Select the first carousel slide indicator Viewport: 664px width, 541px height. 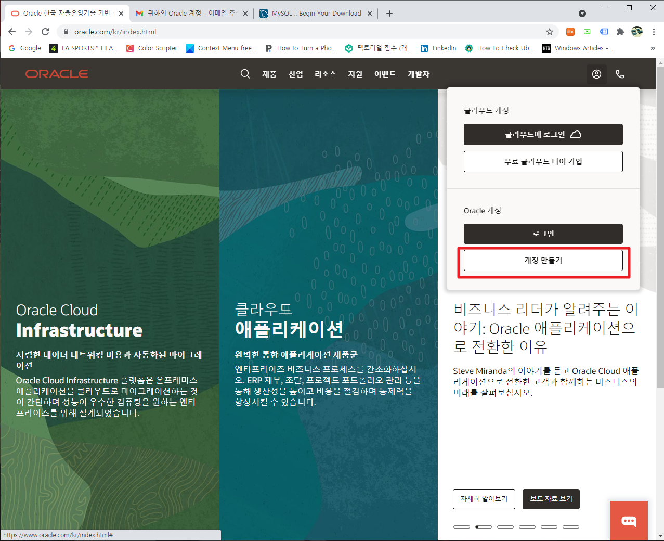point(462,527)
